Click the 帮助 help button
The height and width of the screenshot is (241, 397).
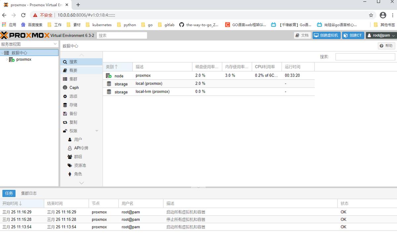click(386, 45)
